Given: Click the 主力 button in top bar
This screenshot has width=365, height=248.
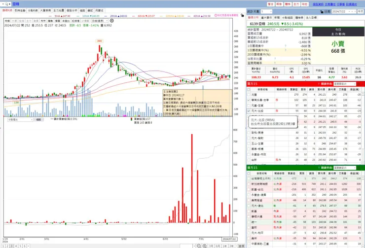Looking at the screenshot, I should tap(296, 4).
